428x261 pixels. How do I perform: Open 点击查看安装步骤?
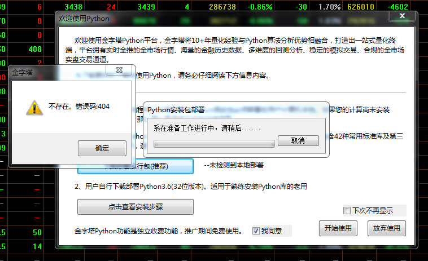(136, 207)
